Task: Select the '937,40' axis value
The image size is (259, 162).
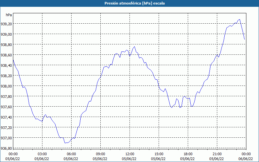Action: click(x=6, y=117)
